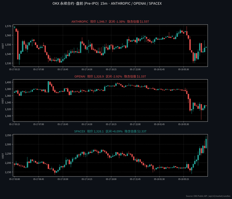Click the '05-17 14:15' tick under SpaceX chart
The height and width of the screenshot is (199, 232).
click(87, 179)
